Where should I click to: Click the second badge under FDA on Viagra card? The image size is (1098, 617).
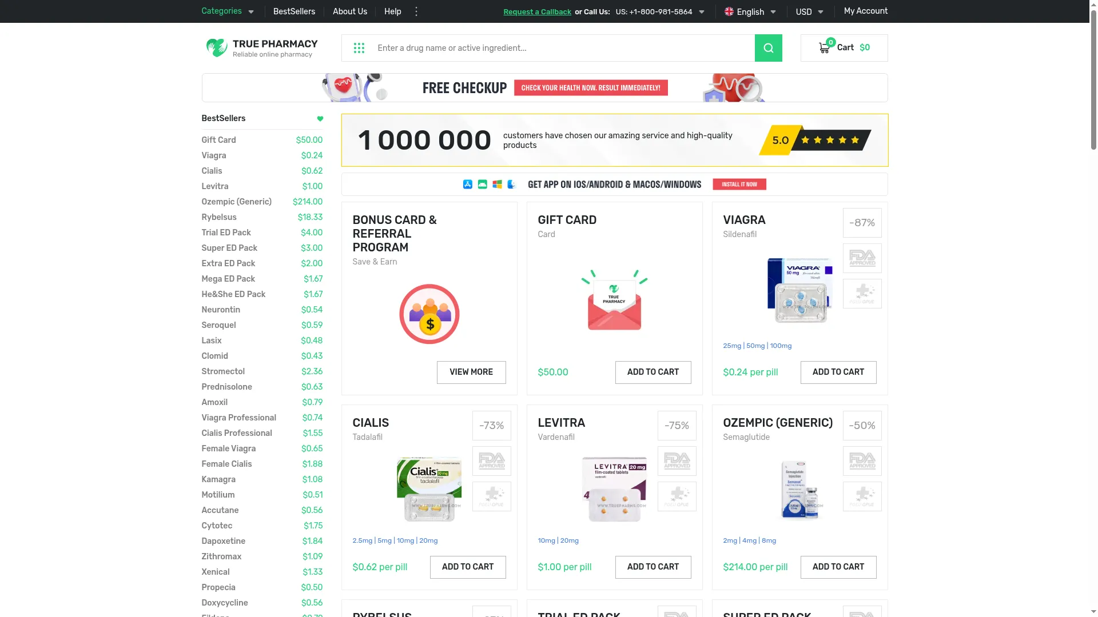click(x=862, y=294)
